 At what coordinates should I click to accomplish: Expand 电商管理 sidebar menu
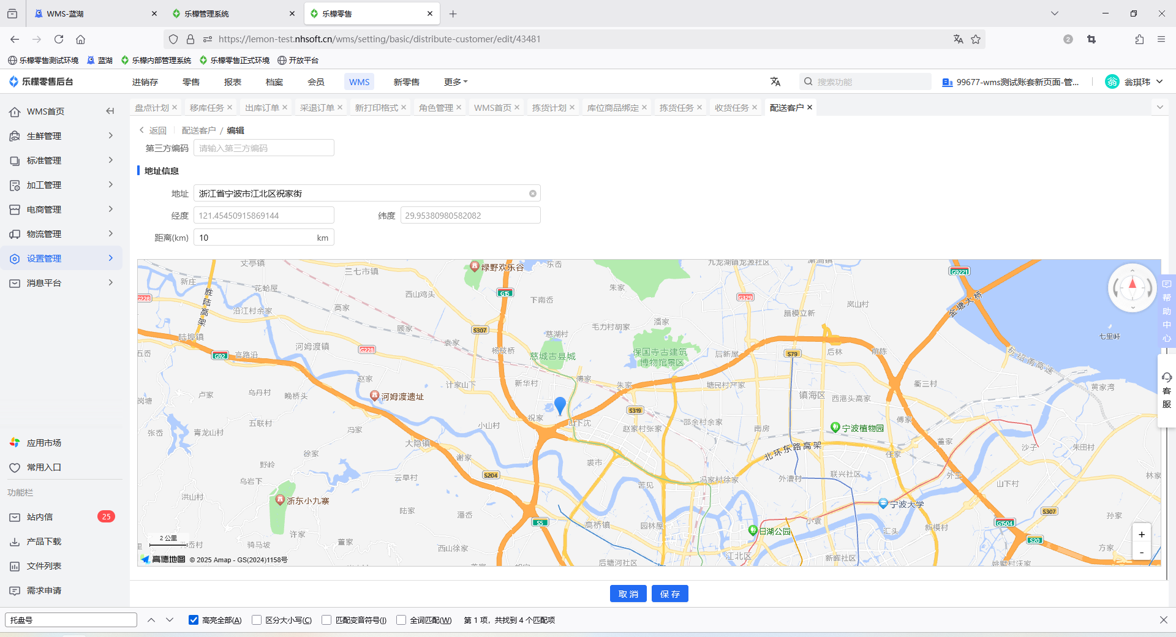coord(61,209)
